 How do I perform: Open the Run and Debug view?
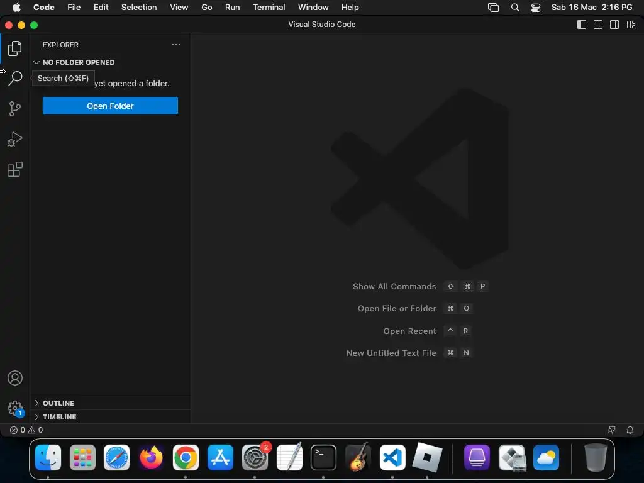point(15,139)
